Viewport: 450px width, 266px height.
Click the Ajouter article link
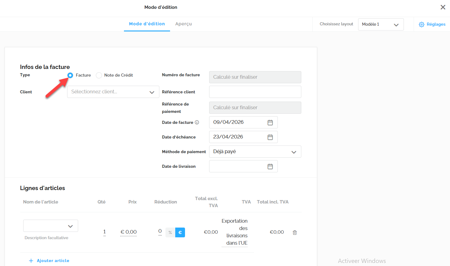click(x=53, y=261)
